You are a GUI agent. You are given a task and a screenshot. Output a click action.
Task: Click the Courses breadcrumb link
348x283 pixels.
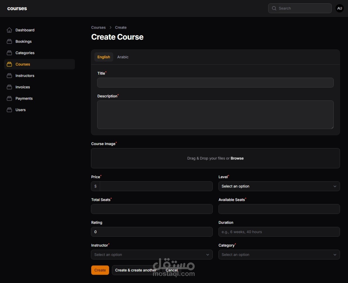click(99, 27)
